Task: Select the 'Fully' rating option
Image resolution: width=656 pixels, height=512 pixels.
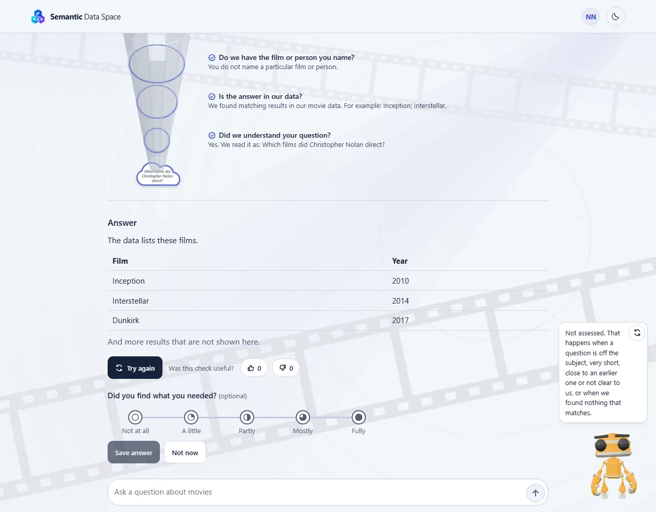Action: click(x=359, y=417)
